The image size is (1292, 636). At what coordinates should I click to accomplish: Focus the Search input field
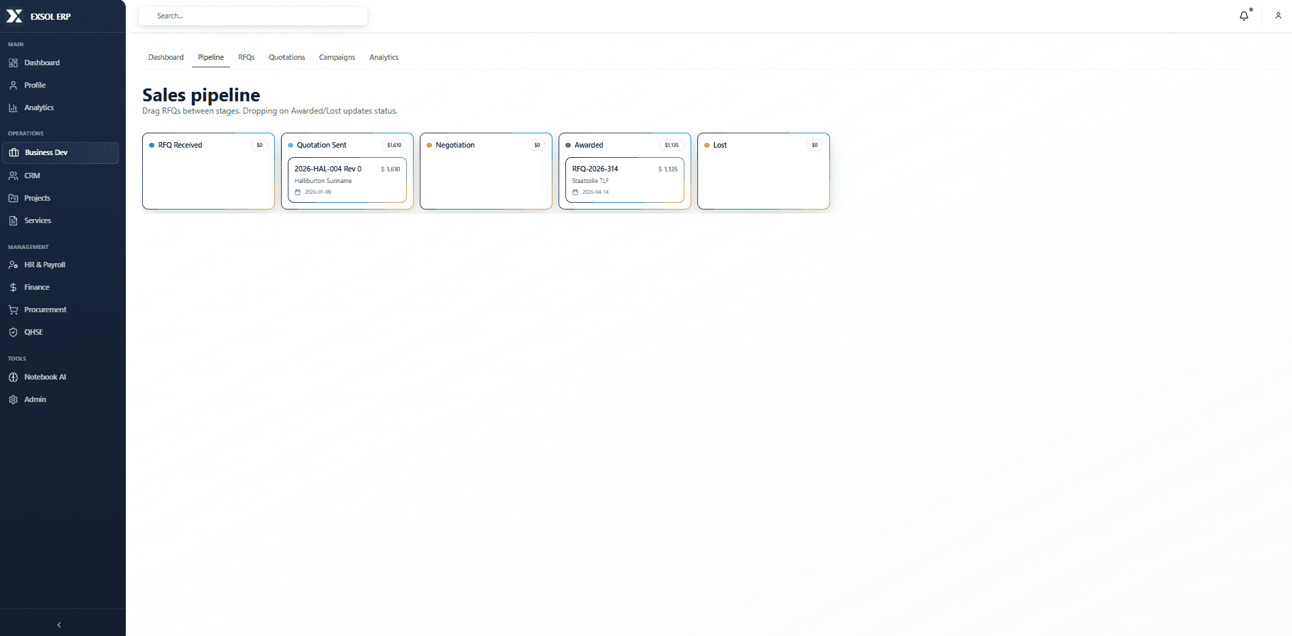pos(253,16)
